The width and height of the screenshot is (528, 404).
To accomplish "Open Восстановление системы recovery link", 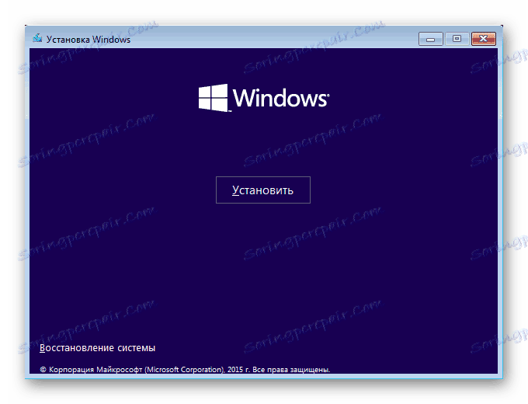I will (97, 348).
